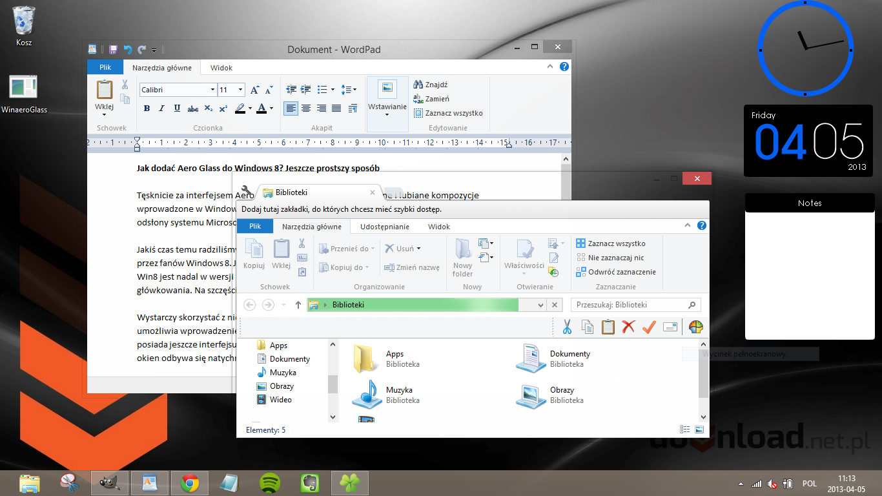882x496 pixels.
Task: Switch to Widok tab in WordPad
Action: (221, 67)
